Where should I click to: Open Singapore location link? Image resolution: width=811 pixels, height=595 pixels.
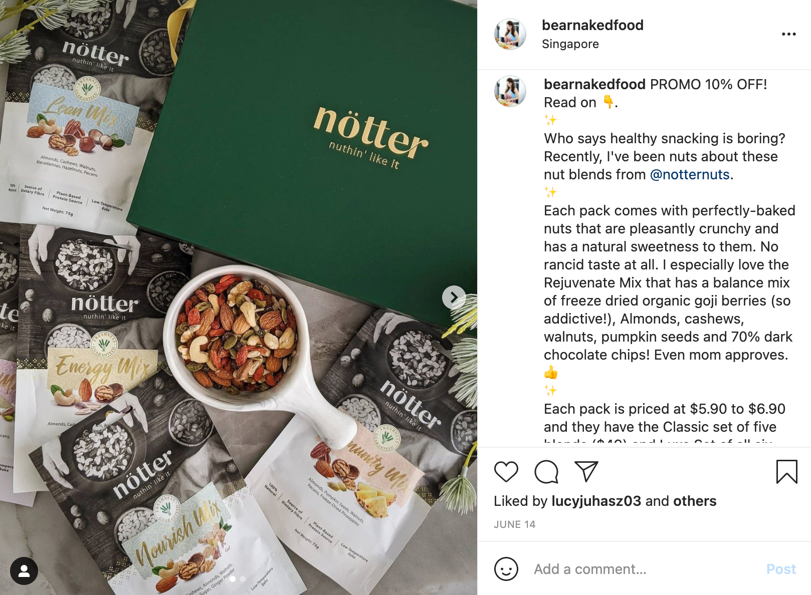click(570, 44)
